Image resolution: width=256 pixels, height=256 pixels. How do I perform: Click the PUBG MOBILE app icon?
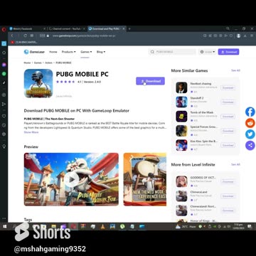coord(38,83)
